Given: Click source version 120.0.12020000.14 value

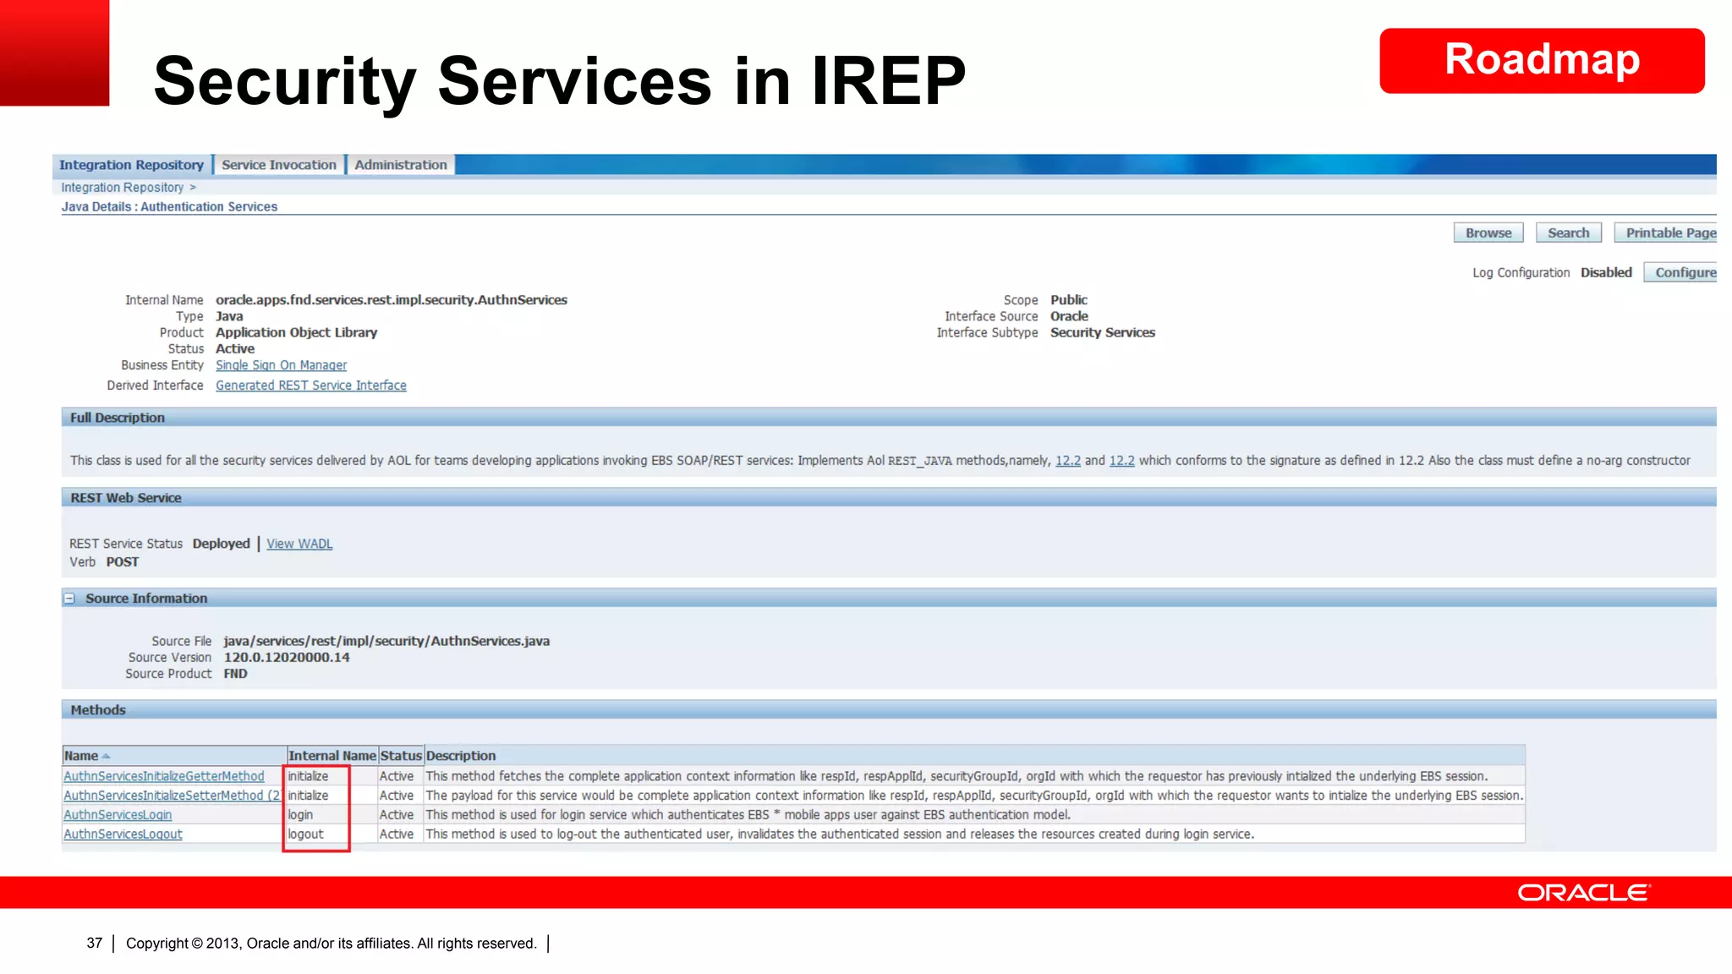Looking at the screenshot, I should pyautogui.click(x=287, y=658).
